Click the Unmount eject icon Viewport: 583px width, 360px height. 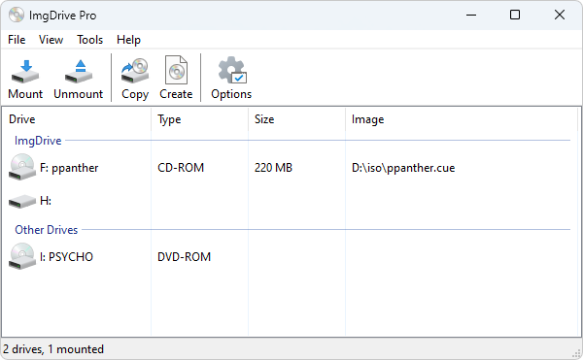(79, 72)
